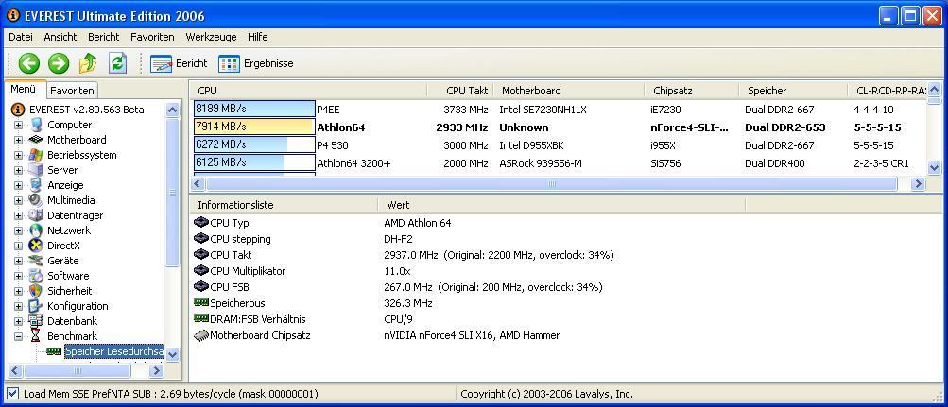
Task: Select the Sicherheit shield icon
Action: (x=36, y=291)
